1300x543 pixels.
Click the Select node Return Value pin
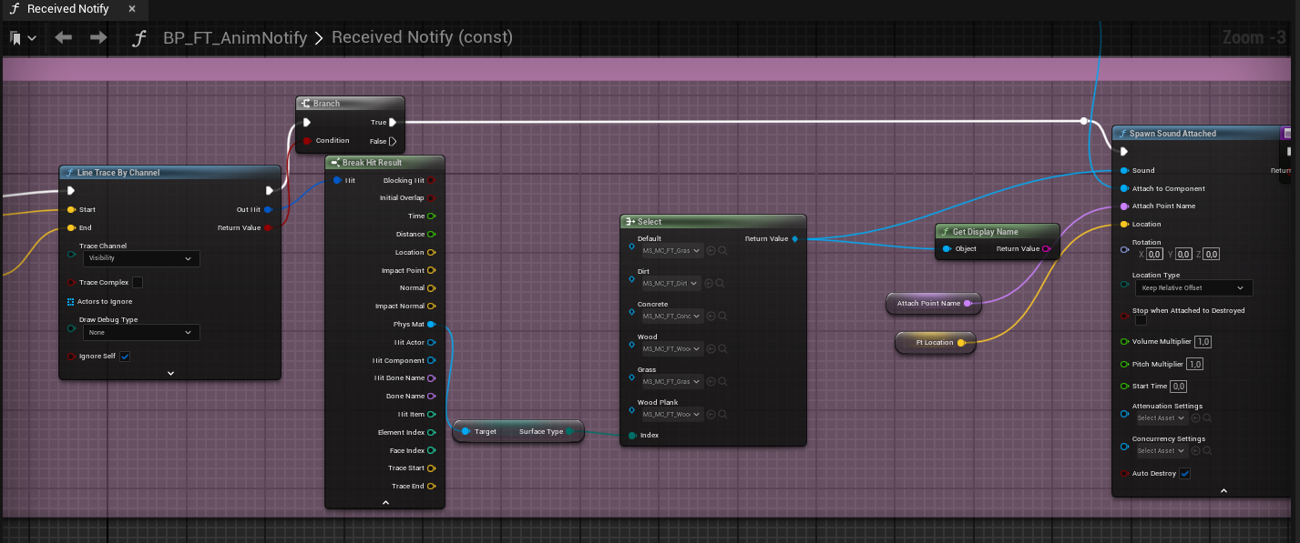pyautogui.click(x=794, y=238)
